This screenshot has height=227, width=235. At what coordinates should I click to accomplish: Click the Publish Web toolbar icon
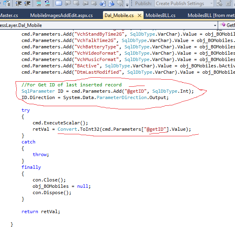click(219, 3)
